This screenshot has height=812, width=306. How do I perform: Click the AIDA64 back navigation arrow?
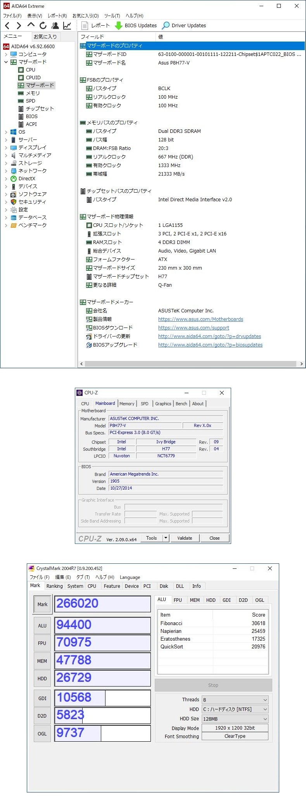click(x=7, y=26)
